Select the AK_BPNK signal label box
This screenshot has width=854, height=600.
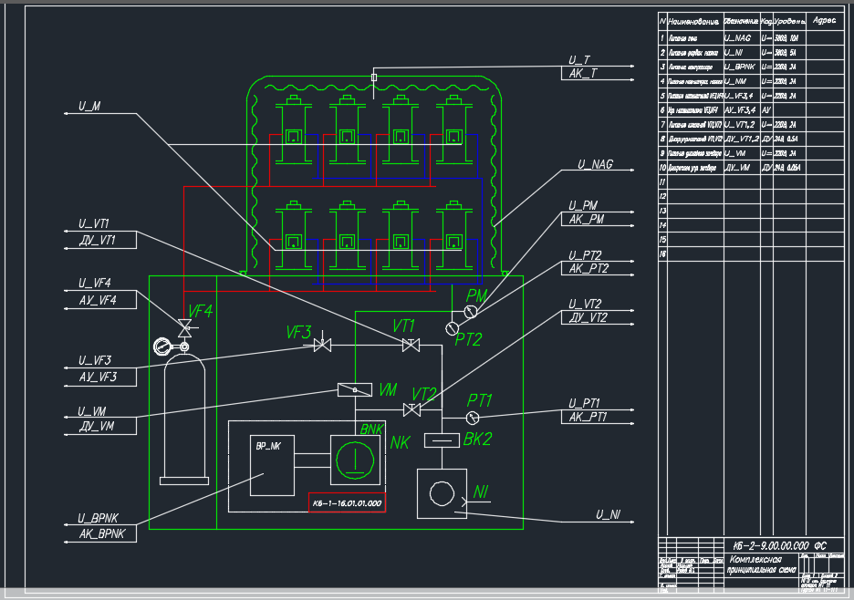100,533
